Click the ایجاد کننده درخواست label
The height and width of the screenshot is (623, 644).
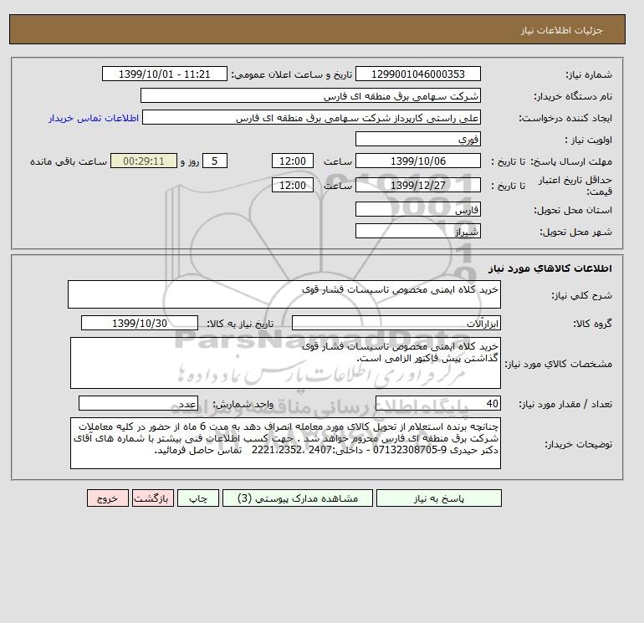[x=565, y=118]
